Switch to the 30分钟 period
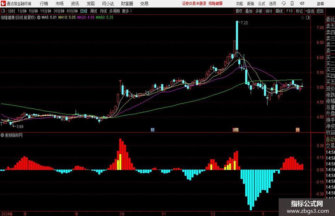Viewport: 335px width, 216px height. tap(59, 11)
